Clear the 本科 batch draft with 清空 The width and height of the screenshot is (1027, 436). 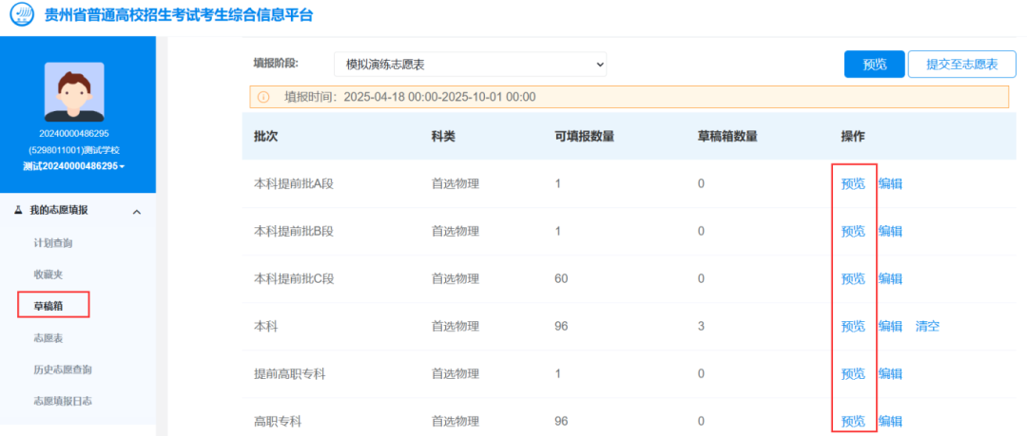coord(927,326)
